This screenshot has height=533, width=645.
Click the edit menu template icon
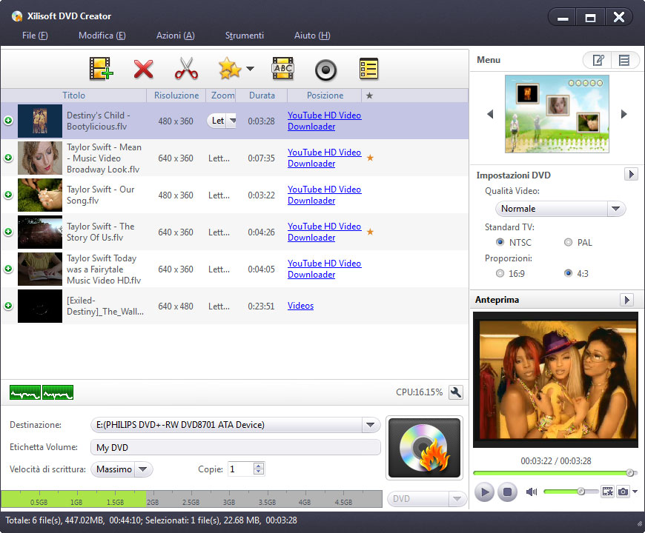tap(598, 61)
